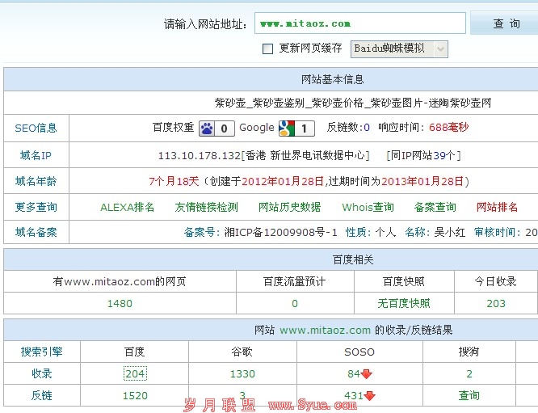Click the red down arrow beside SOSO 84
This screenshot has width=538, height=413.
pyautogui.click(x=367, y=373)
